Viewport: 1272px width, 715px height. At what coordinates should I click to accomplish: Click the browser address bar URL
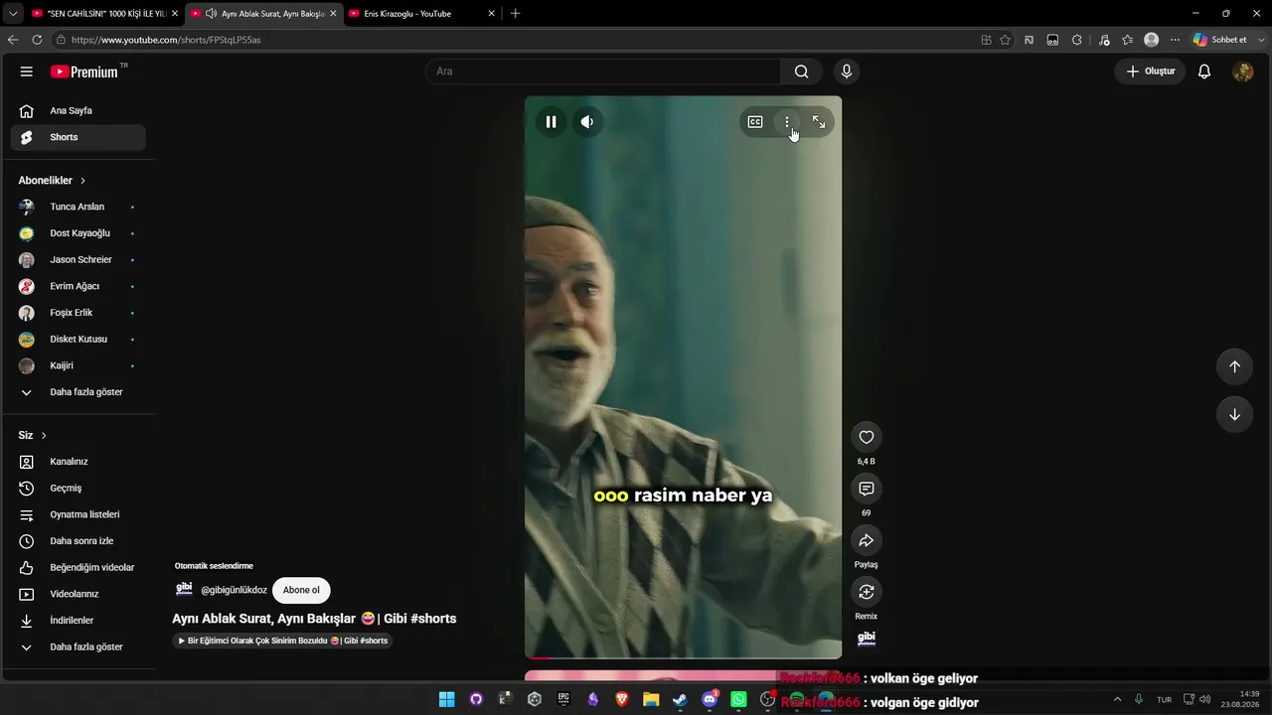166,40
